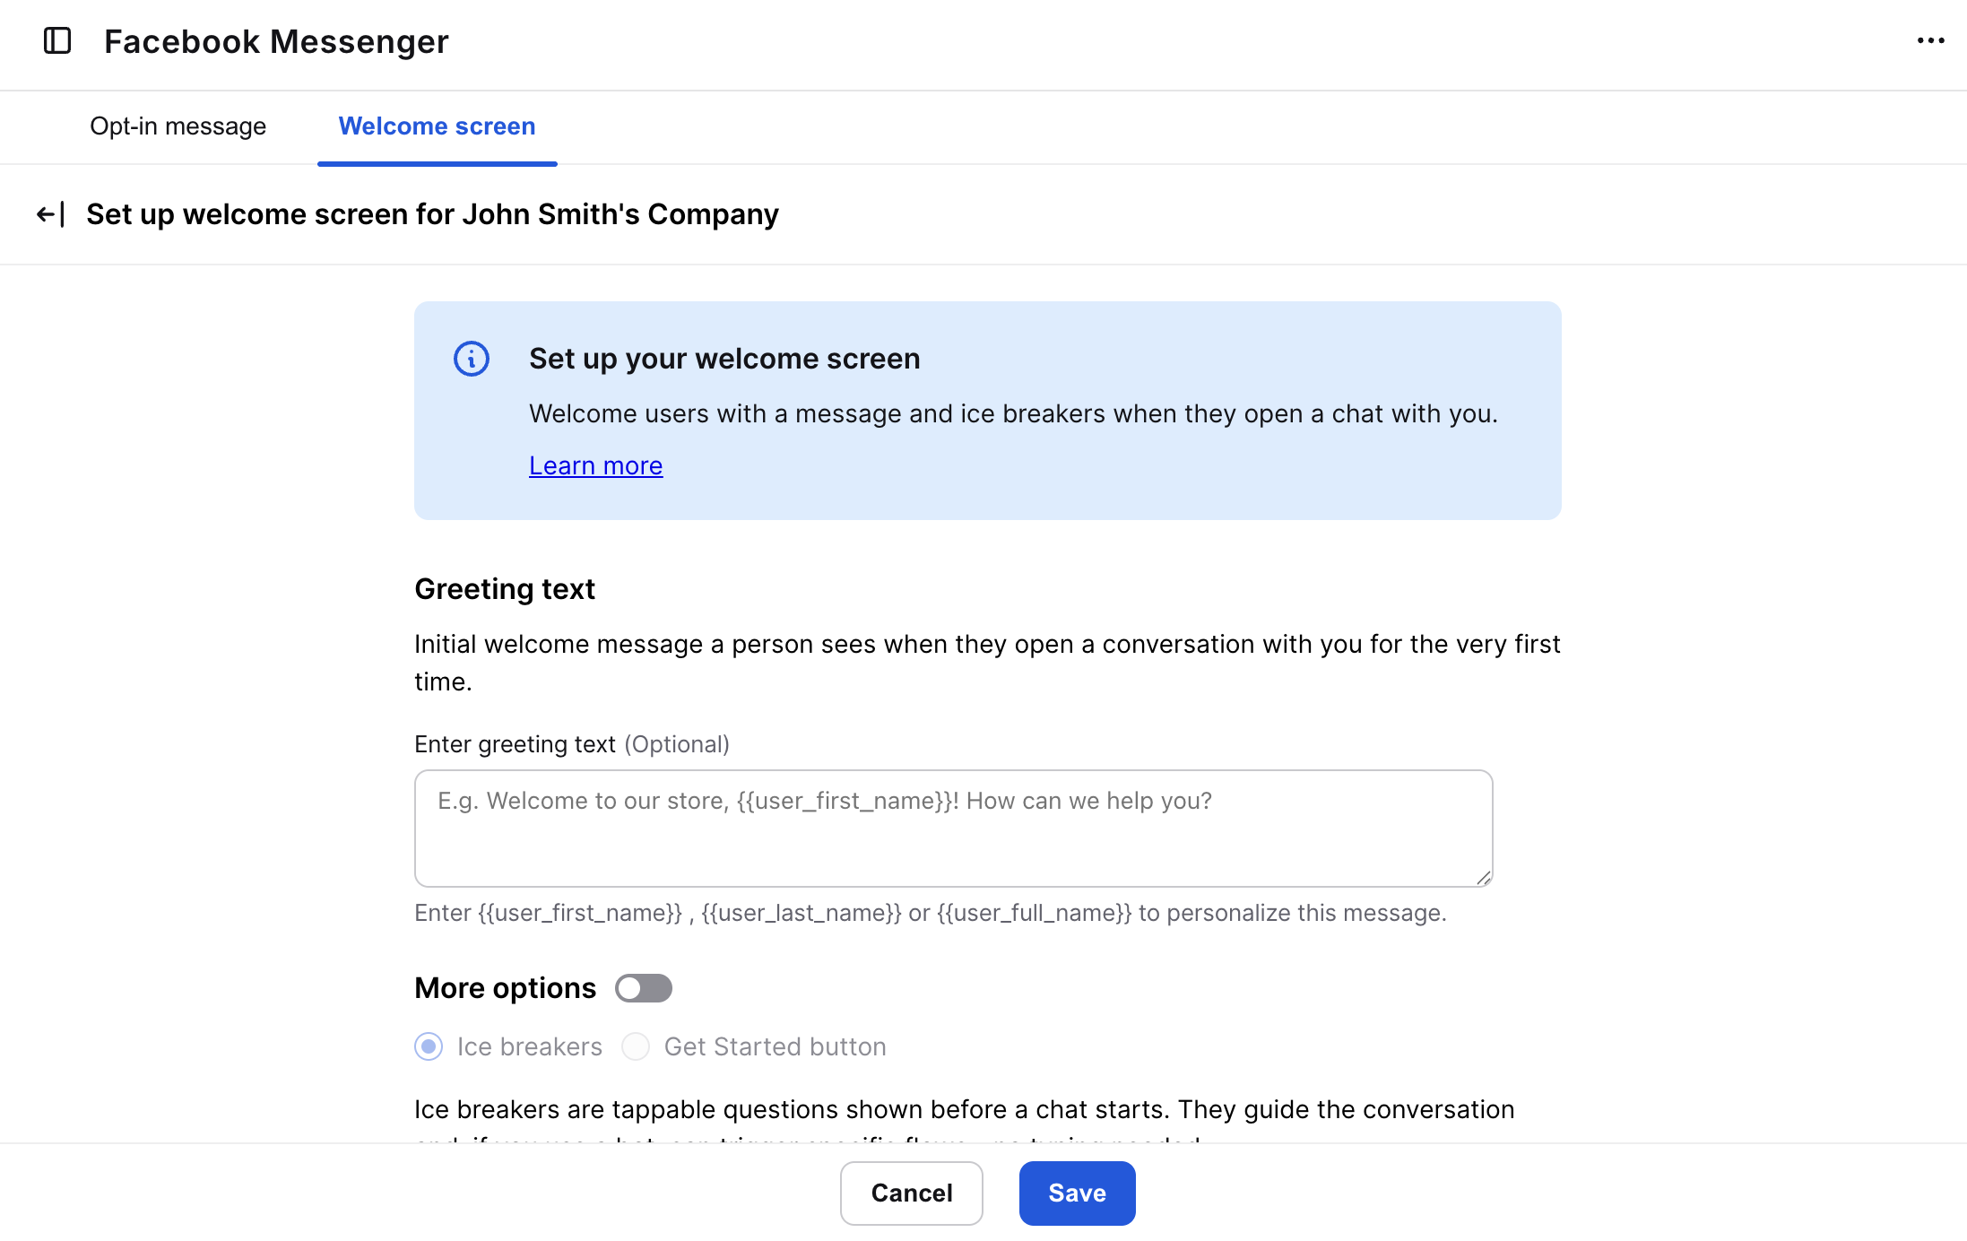Image resolution: width=1967 pixels, height=1241 pixels.
Task: Select the Welcome screen tab
Action: point(437,126)
